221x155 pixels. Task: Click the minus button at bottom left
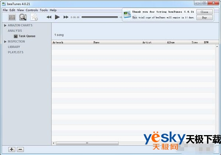[21, 149]
